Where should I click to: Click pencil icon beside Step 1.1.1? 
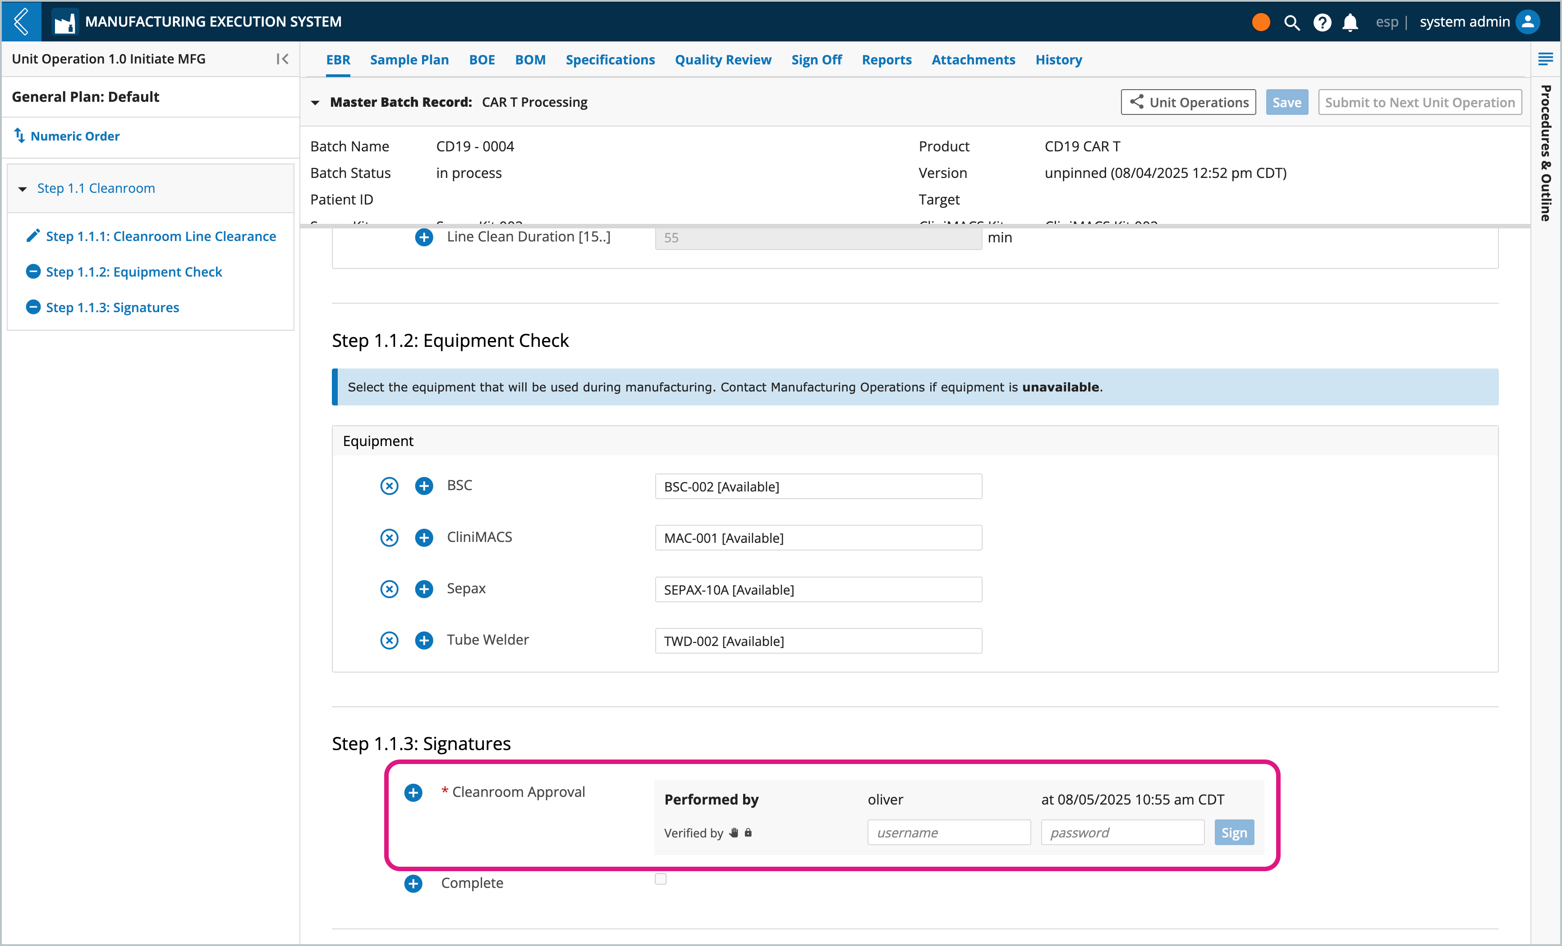(x=33, y=236)
